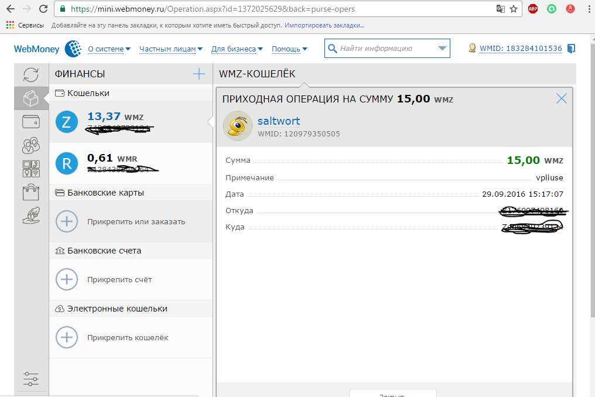The height and width of the screenshot is (397, 595).
Task: Click the plus to attach a bank account
Action: click(x=66, y=279)
